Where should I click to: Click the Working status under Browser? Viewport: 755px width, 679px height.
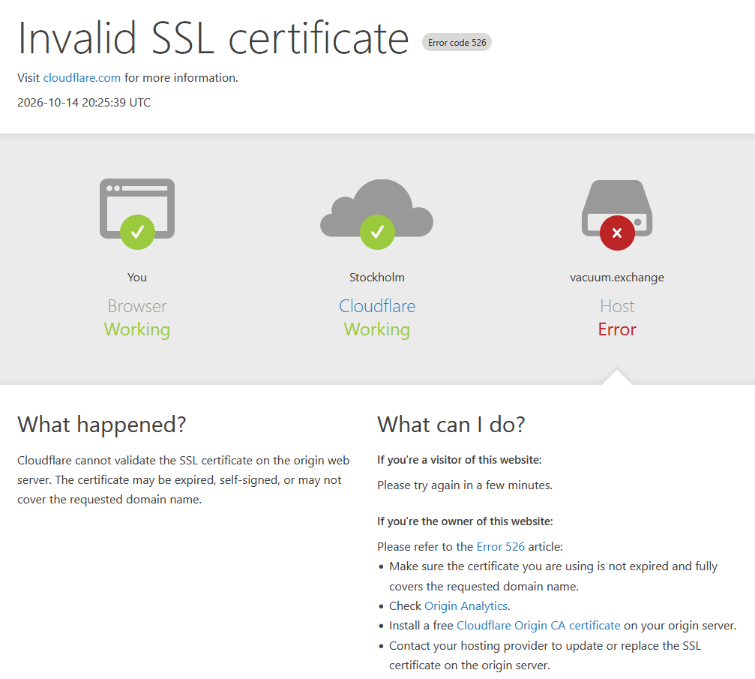(x=137, y=329)
